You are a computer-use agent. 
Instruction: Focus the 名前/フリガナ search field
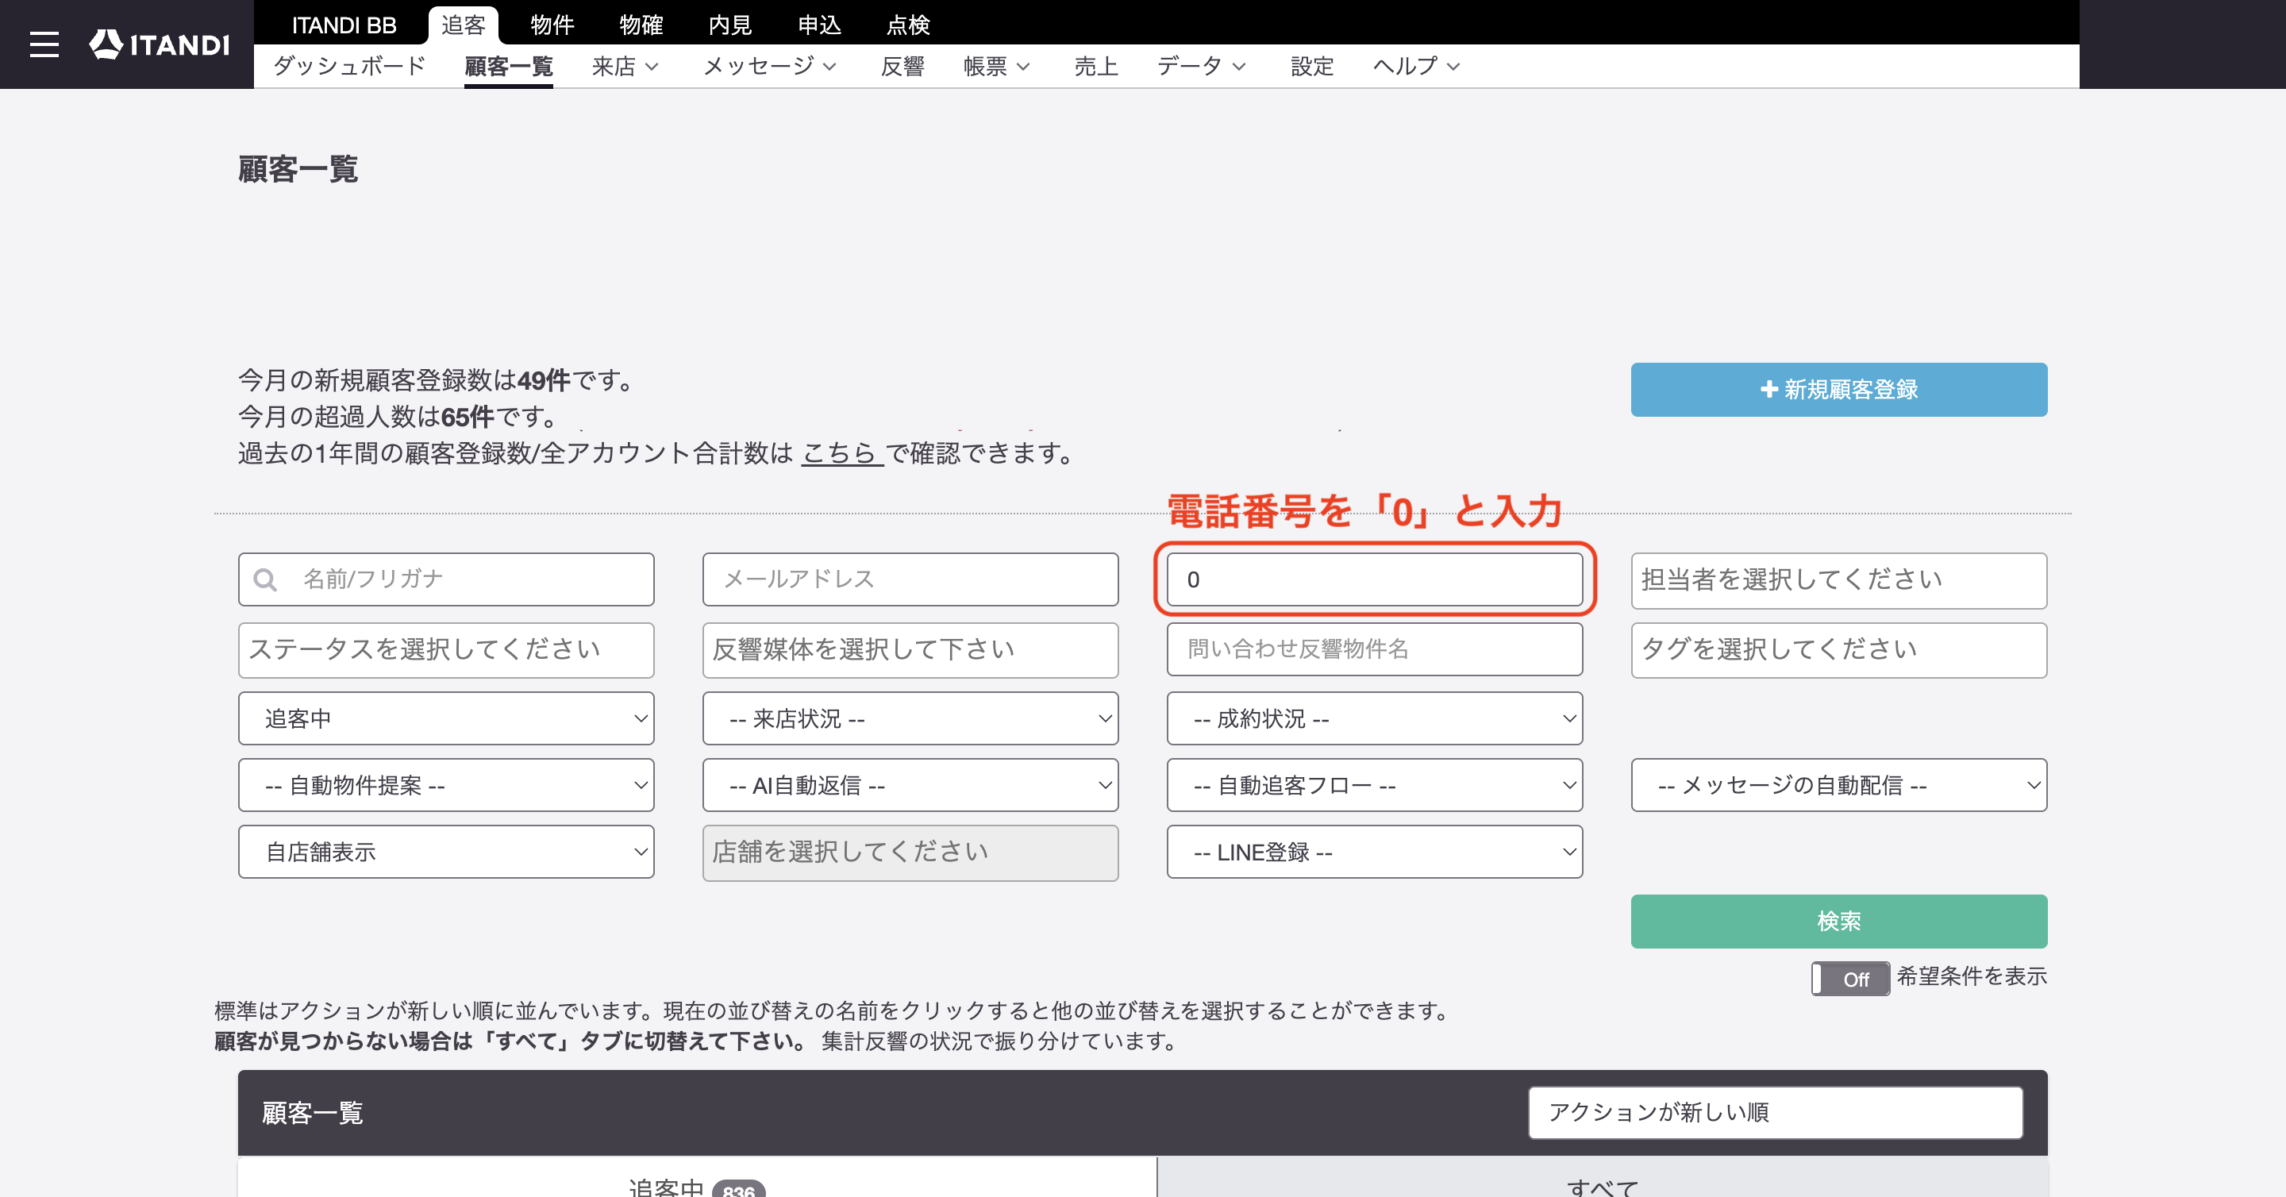click(x=446, y=579)
